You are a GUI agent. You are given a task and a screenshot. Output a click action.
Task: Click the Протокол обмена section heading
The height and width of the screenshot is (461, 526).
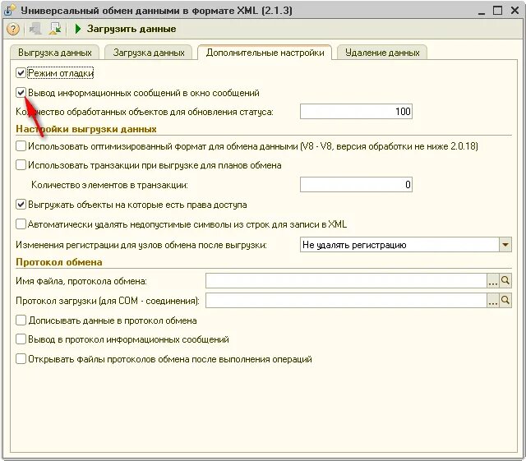[x=59, y=262]
